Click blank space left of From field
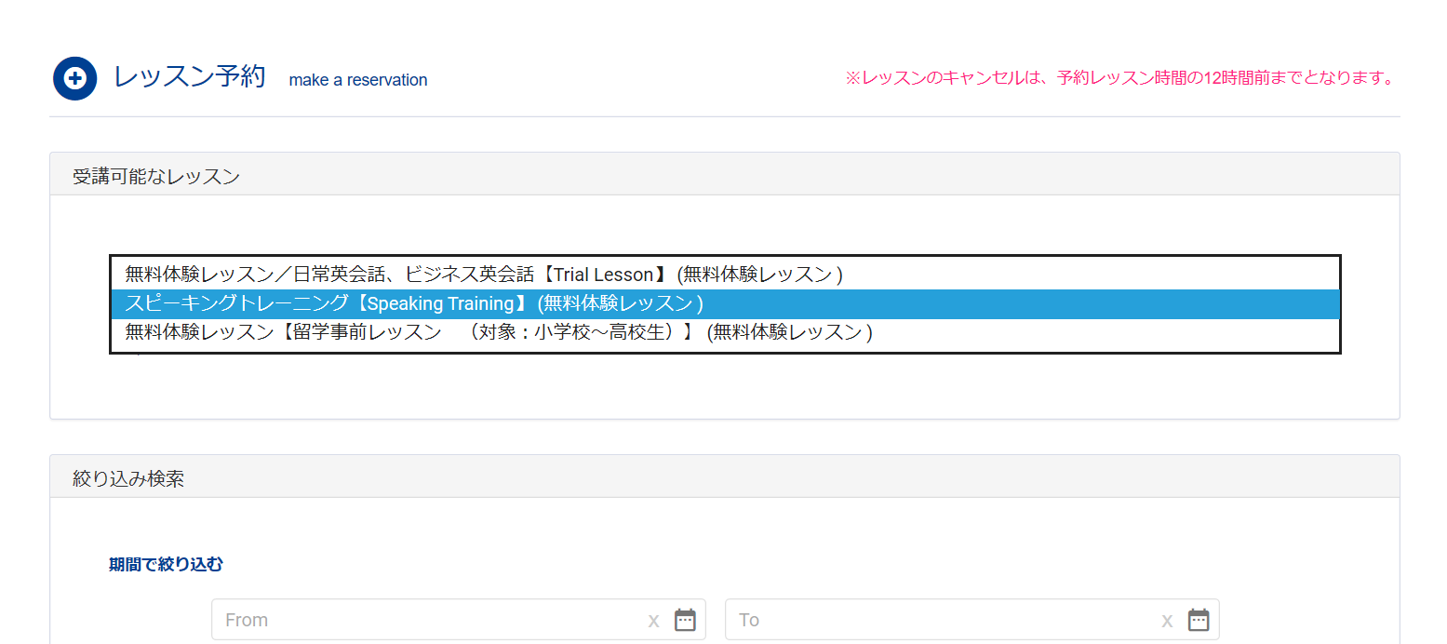Viewport: 1447px width, 644px height. pyautogui.click(x=140, y=620)
